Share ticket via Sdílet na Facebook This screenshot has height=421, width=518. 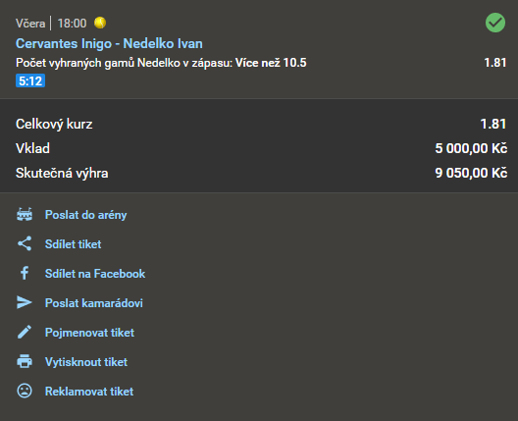coord(95,273)
